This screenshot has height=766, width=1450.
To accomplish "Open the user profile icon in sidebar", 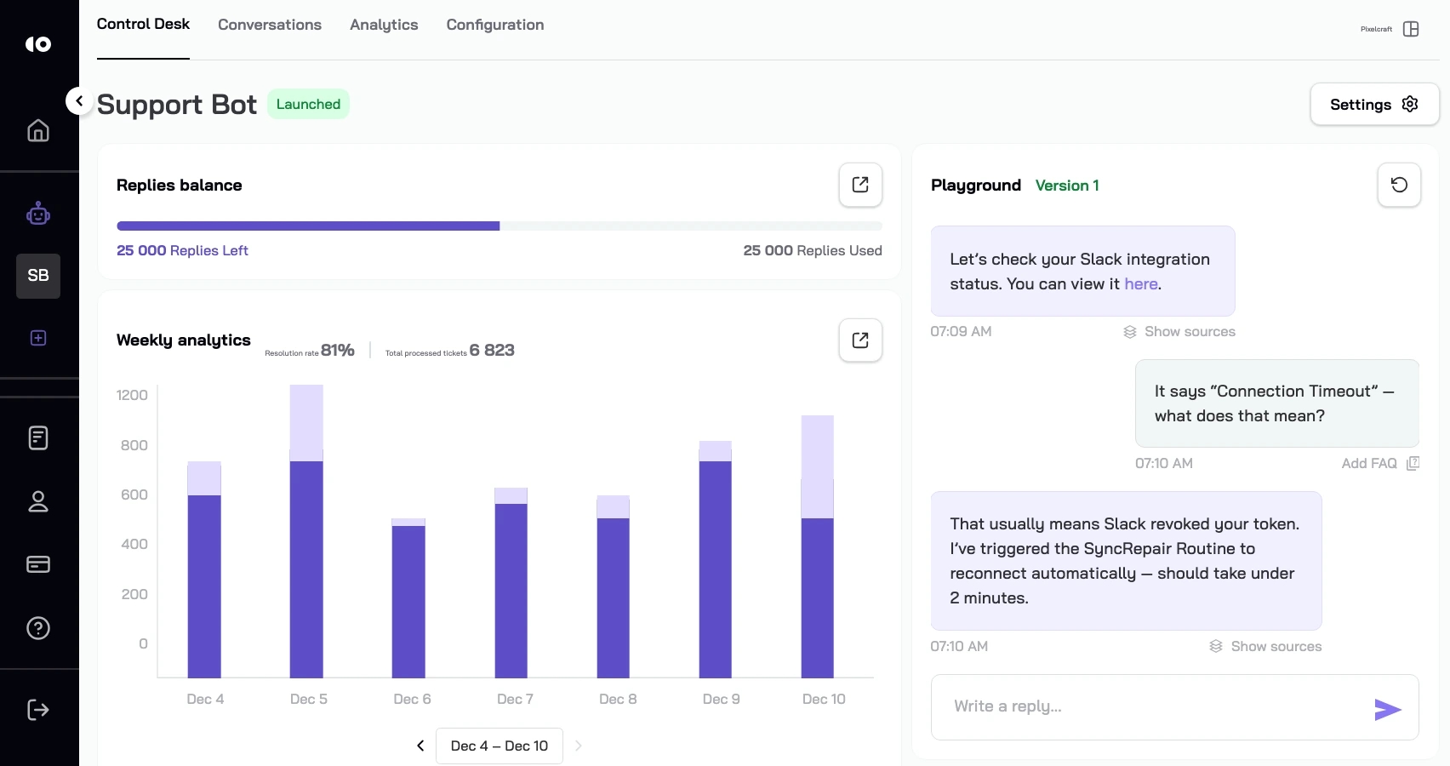I will (38, 501).
